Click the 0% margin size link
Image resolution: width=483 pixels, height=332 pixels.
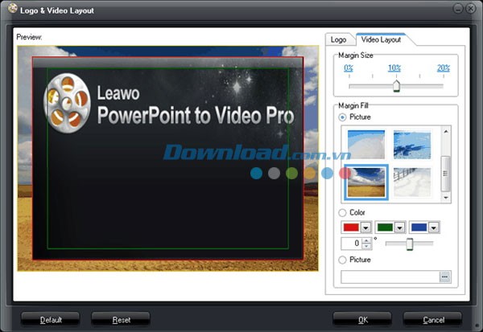click(x=349, y=68)
